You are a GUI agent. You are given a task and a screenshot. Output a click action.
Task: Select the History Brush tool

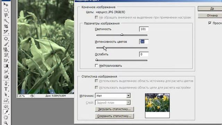tap(6, 55)
